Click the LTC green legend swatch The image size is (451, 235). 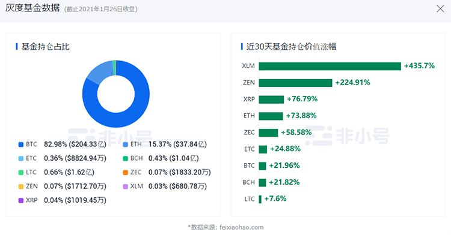(x=21, y=173)
